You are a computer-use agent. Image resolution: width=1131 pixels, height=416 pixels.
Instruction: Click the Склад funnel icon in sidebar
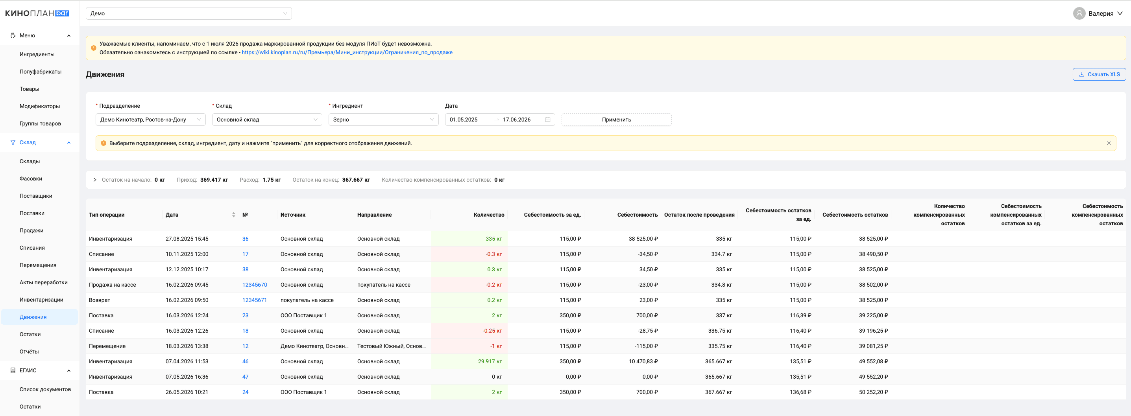coord(13,142)
